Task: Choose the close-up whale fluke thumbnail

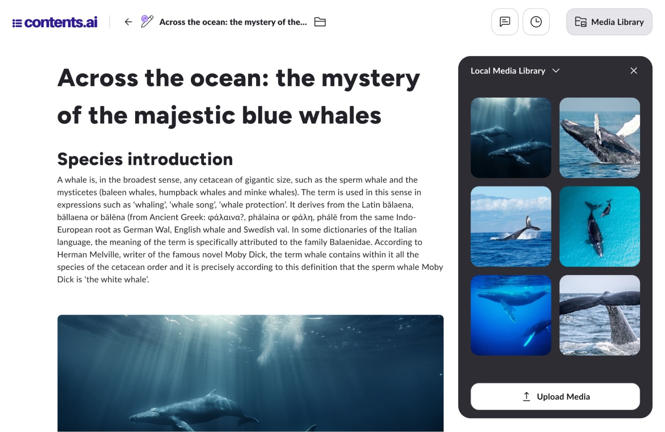Action: click(599, 315)
